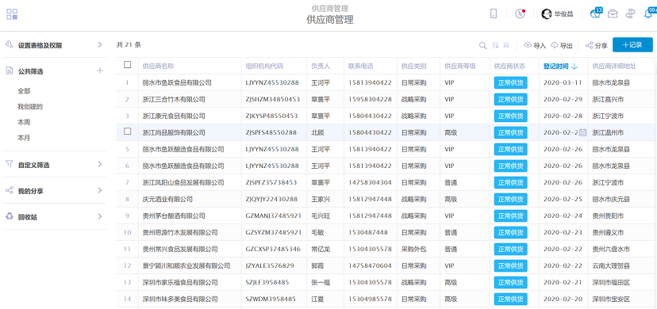Click the share icon beside 我的分享
The image size is (657, 309).
(x=10, y=191)
